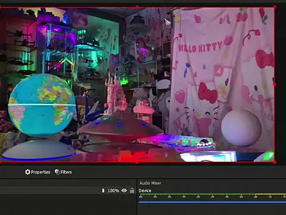Screen dimensions: 286x215
Task: Lock the source with the padlock icon
Action: 132,191
